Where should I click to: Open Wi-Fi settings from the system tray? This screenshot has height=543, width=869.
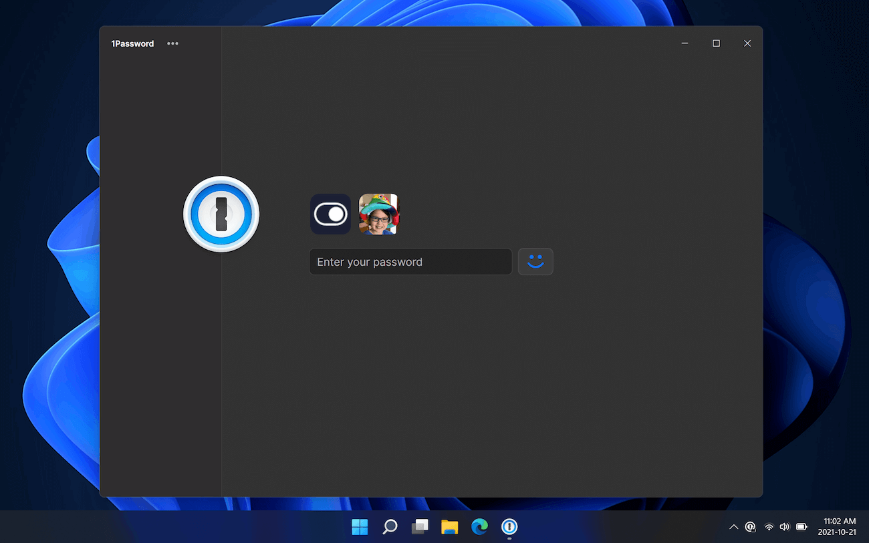coord(768,527)
